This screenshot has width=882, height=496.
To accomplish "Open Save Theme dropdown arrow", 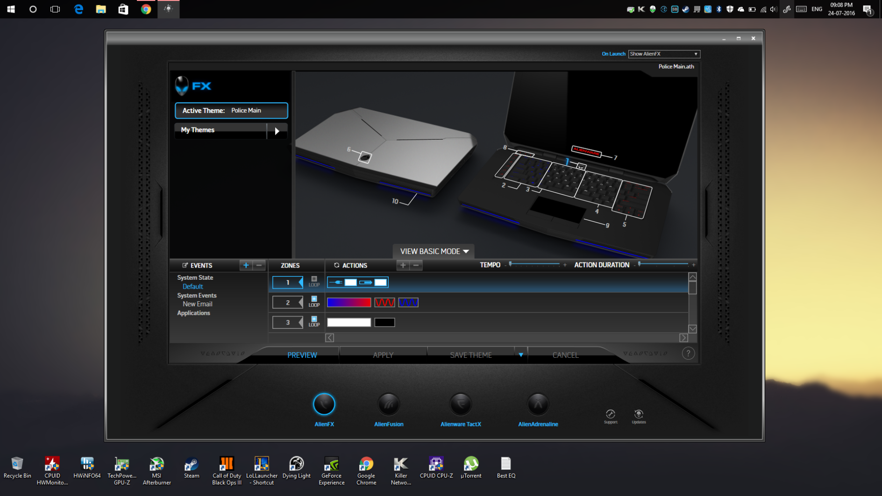I will click(521, 355).
